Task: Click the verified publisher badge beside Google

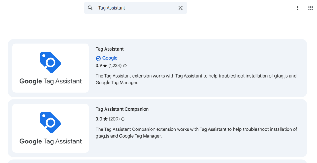Action: pyautogui.click(x=98, y=58)
